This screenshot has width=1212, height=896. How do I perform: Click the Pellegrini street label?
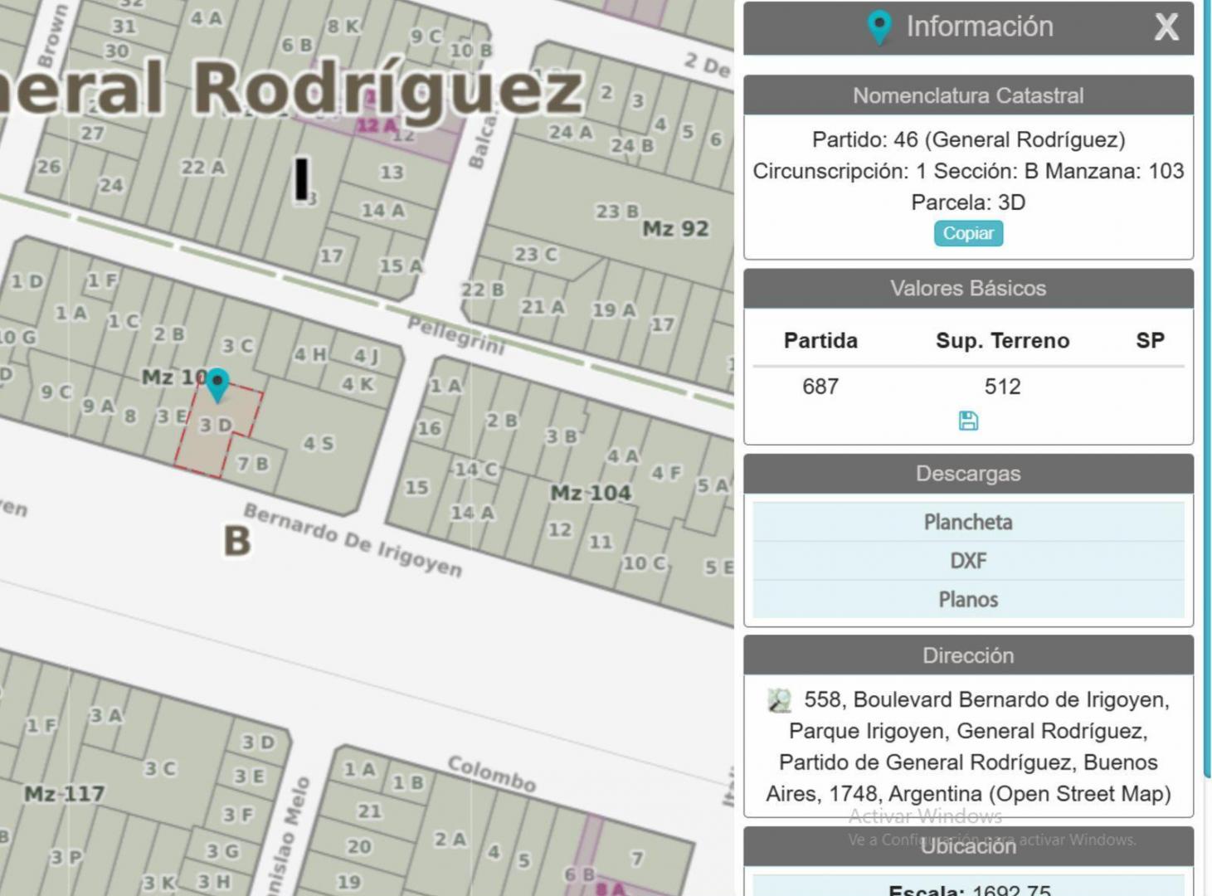455,335
